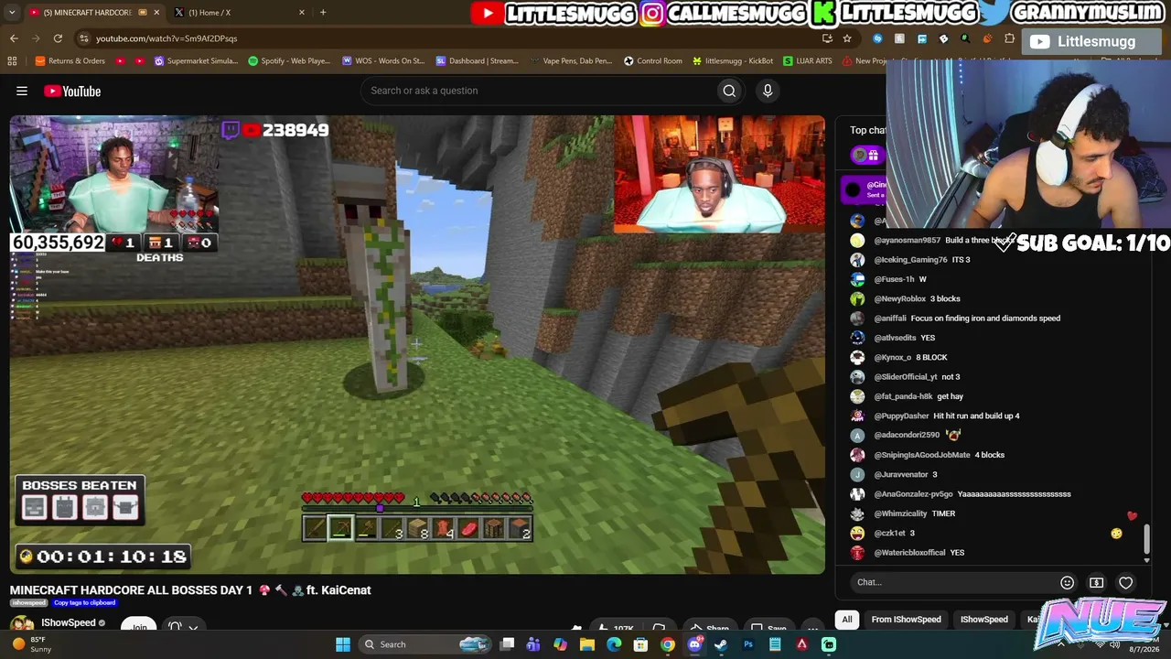Focus the 'Search or ask a question' box
The image size is (1171, 659).
(540, 91)
